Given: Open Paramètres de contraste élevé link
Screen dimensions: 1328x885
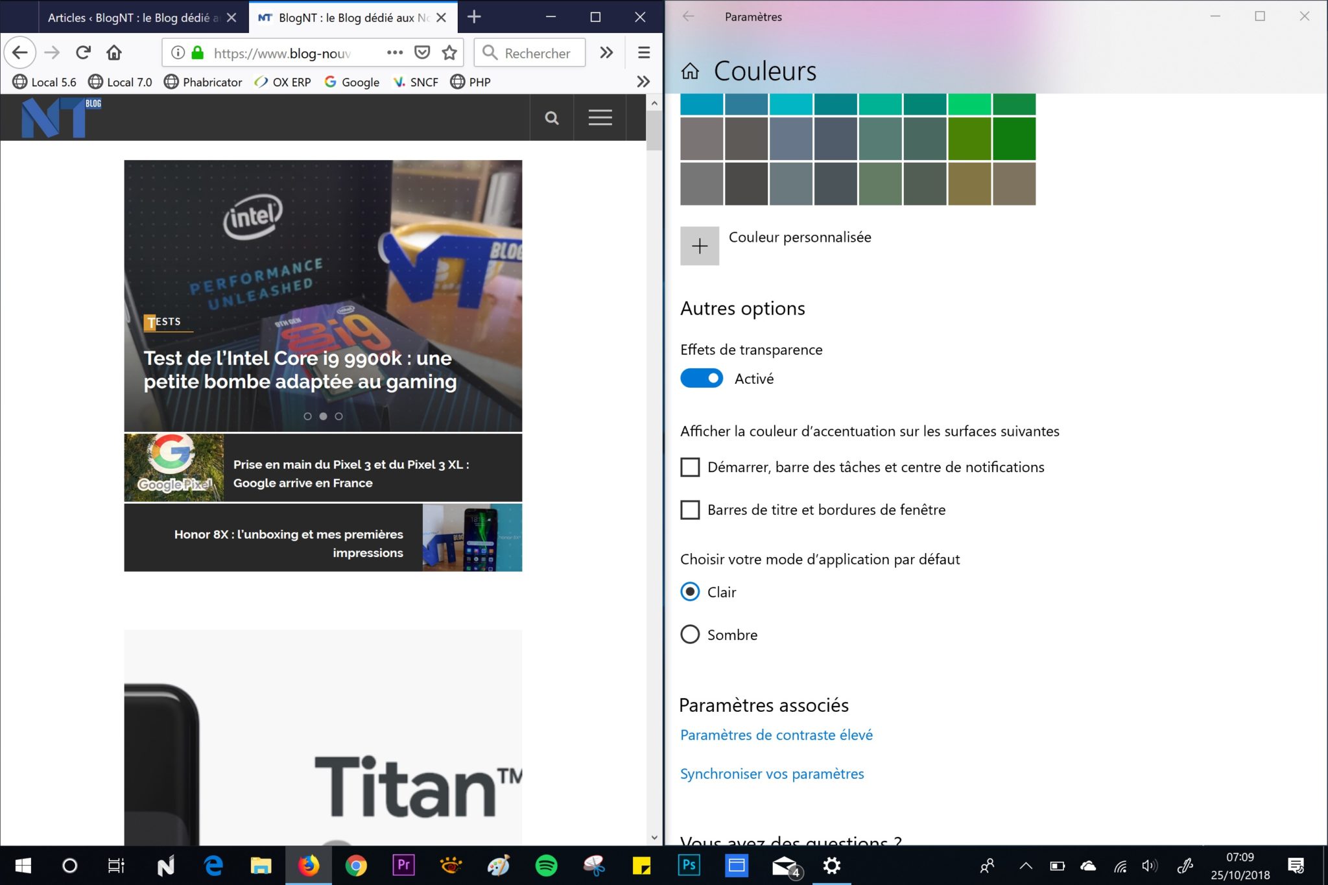Looking at the screenshot, I should tap(776, 735).
